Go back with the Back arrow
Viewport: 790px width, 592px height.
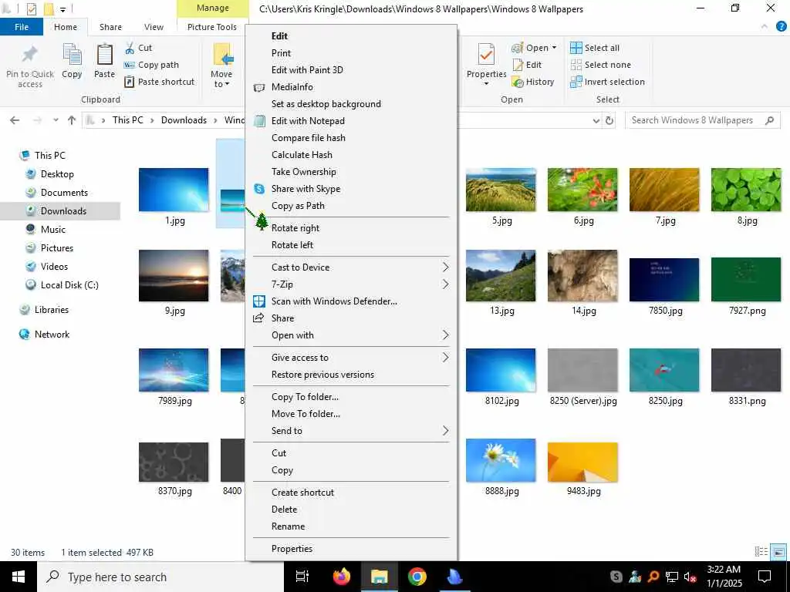pyautogui.click(x=15, y=120)
